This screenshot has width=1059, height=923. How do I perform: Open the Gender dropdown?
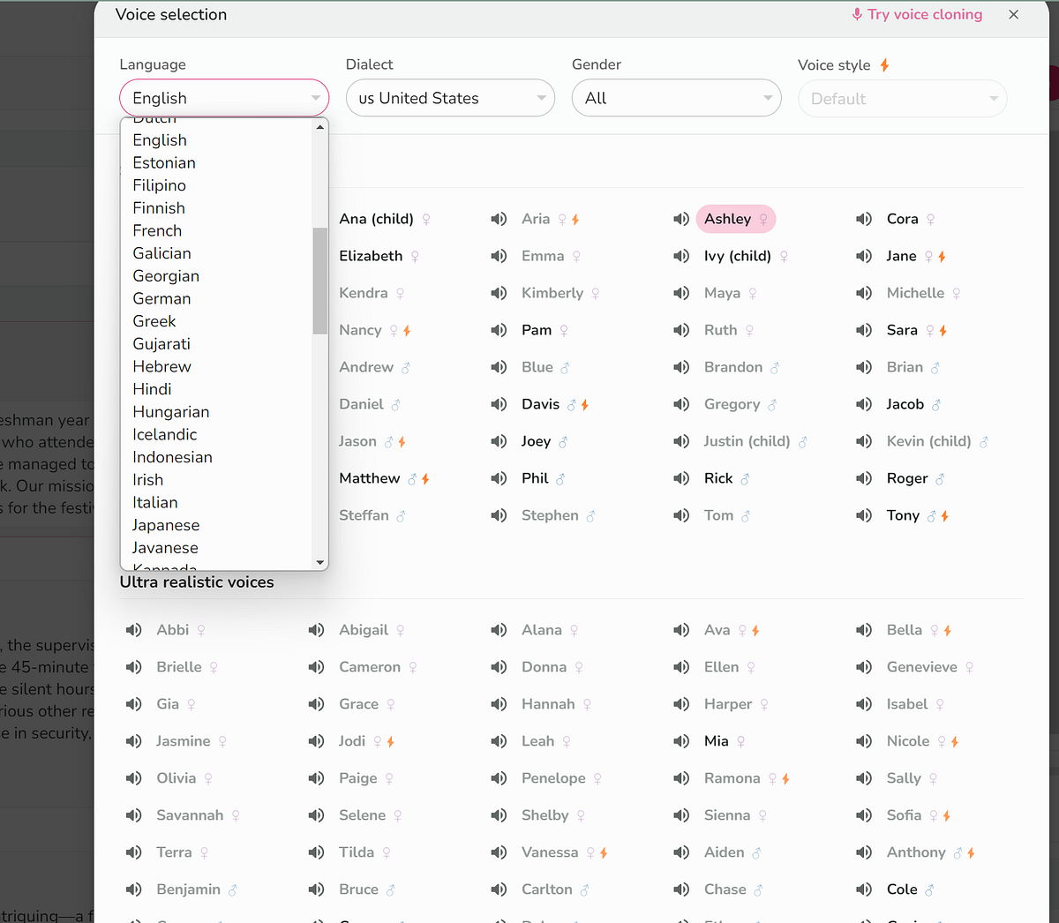[x=676, y=98]
